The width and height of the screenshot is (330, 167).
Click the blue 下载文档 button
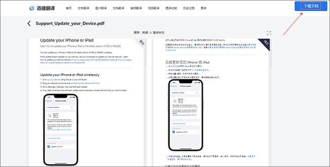click(x=311, y=6)
